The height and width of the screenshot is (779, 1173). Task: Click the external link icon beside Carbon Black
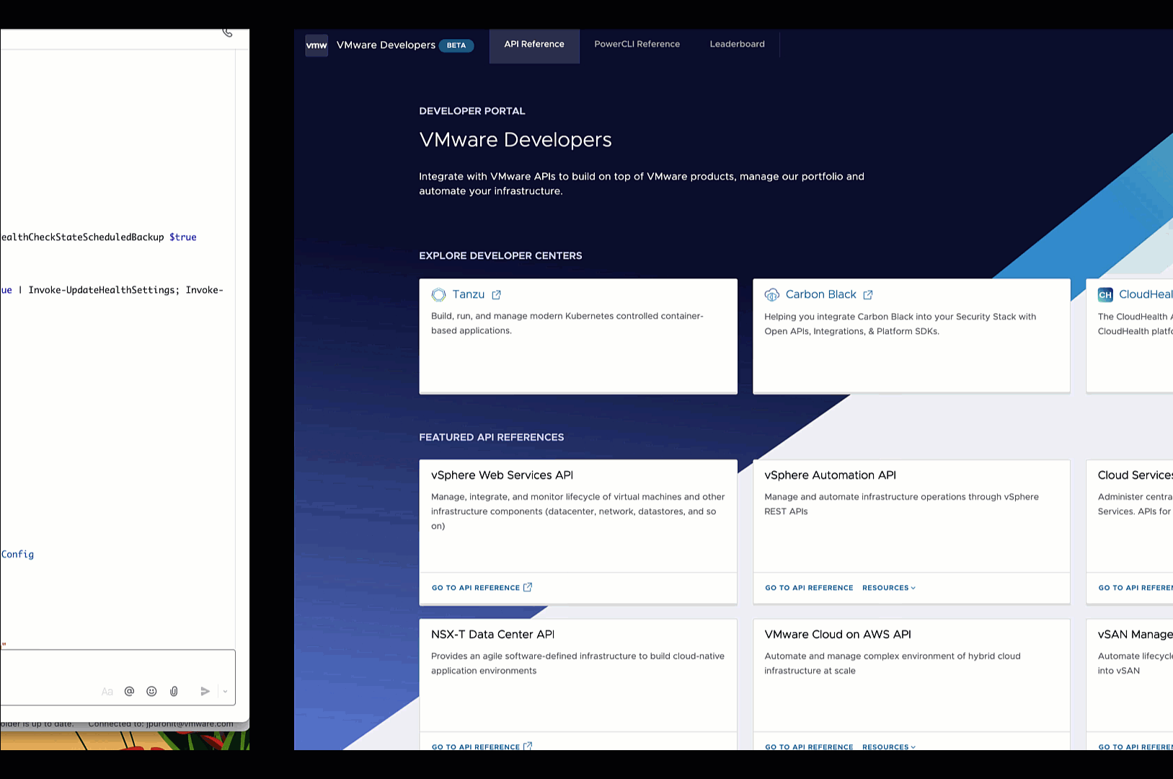(868, 294)
